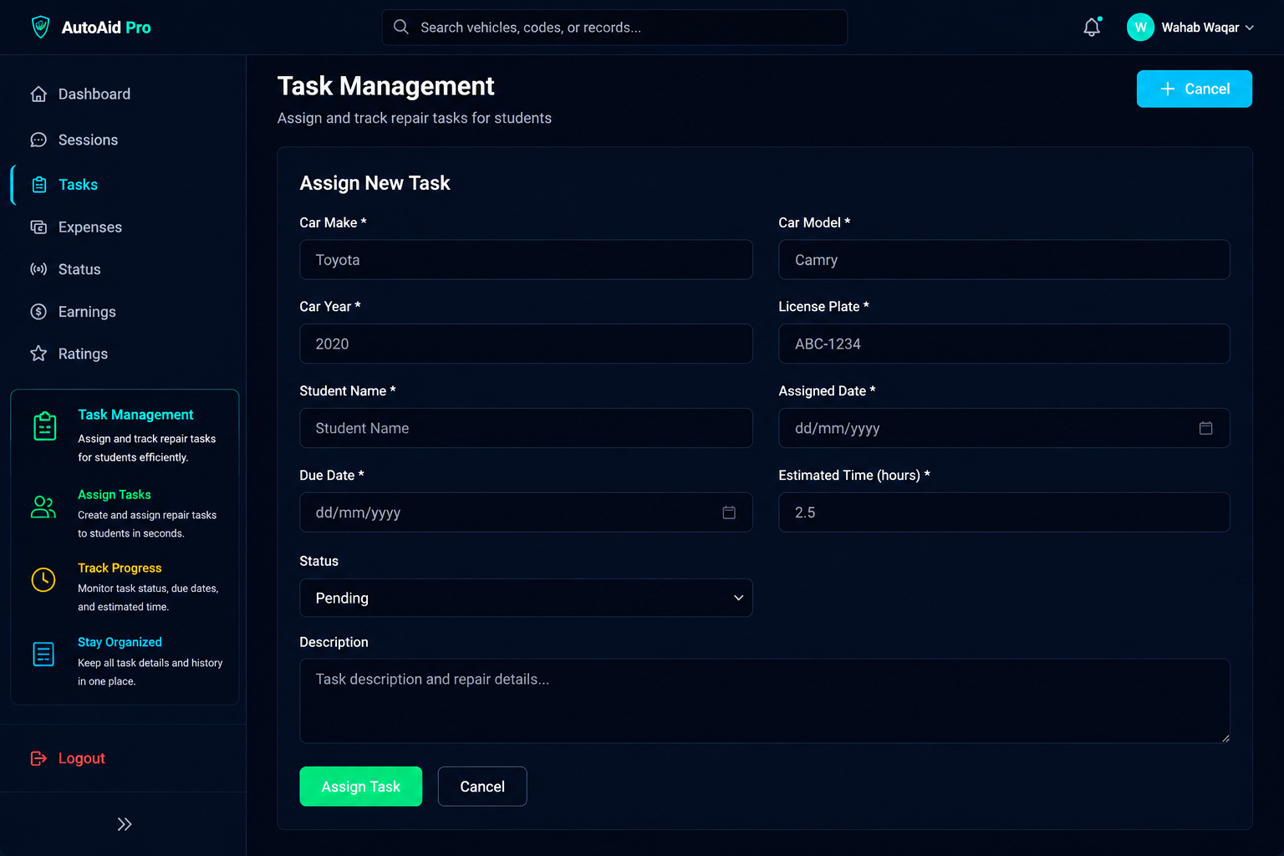1284x856 pixels.
Task: Click the search magnifier icon
Action: [401, 27]
